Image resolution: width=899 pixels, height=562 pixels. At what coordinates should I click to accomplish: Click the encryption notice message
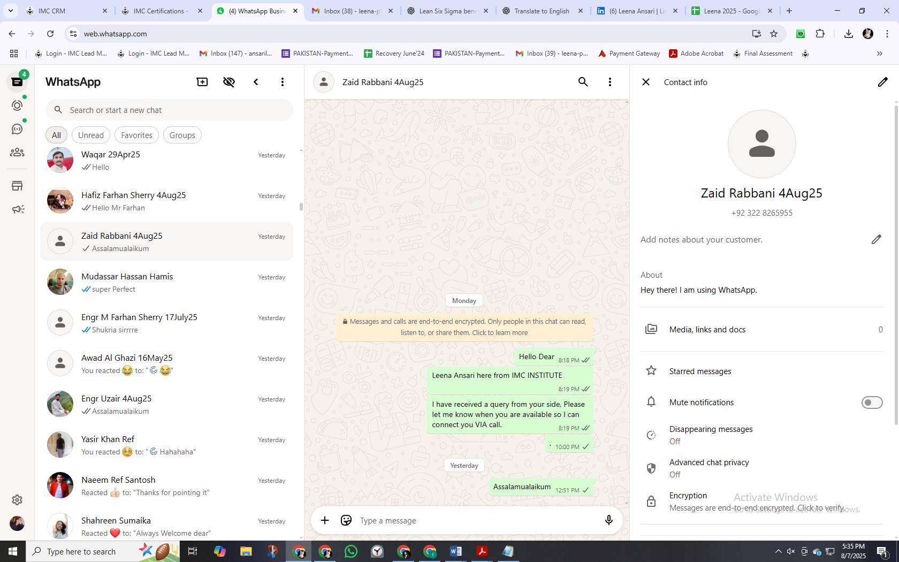click(464, 327)
